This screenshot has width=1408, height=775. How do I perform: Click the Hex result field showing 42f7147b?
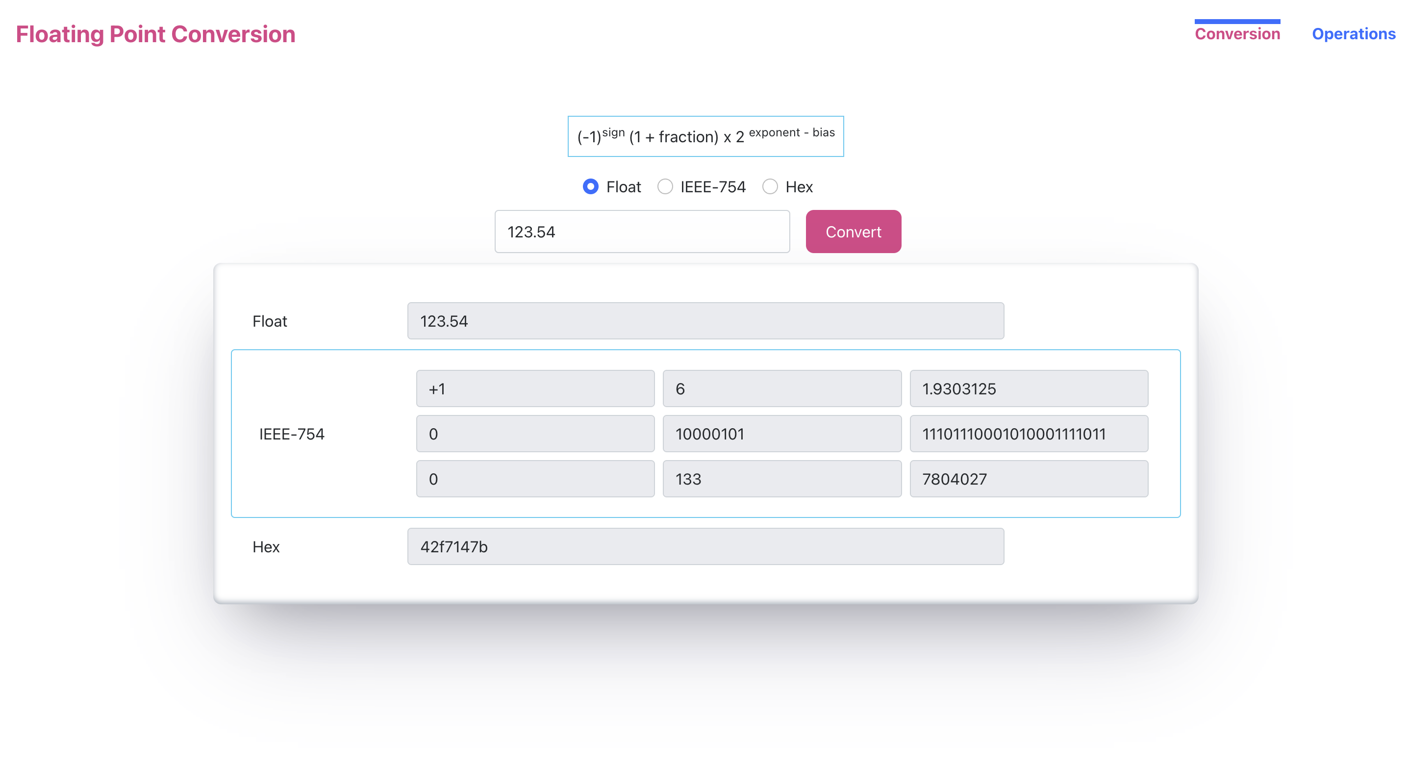point(705,546)
